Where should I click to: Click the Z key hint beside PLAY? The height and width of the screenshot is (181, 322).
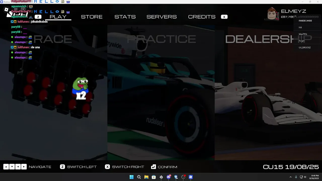pos(38,17)
